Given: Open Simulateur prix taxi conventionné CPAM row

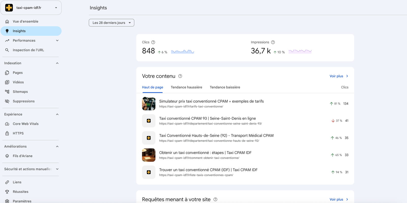Looking at the screenshot, I should (245, 104).
